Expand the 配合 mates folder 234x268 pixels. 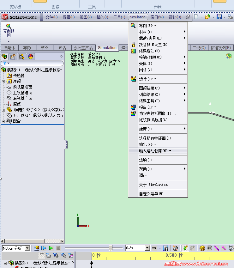tap(3, 121)
